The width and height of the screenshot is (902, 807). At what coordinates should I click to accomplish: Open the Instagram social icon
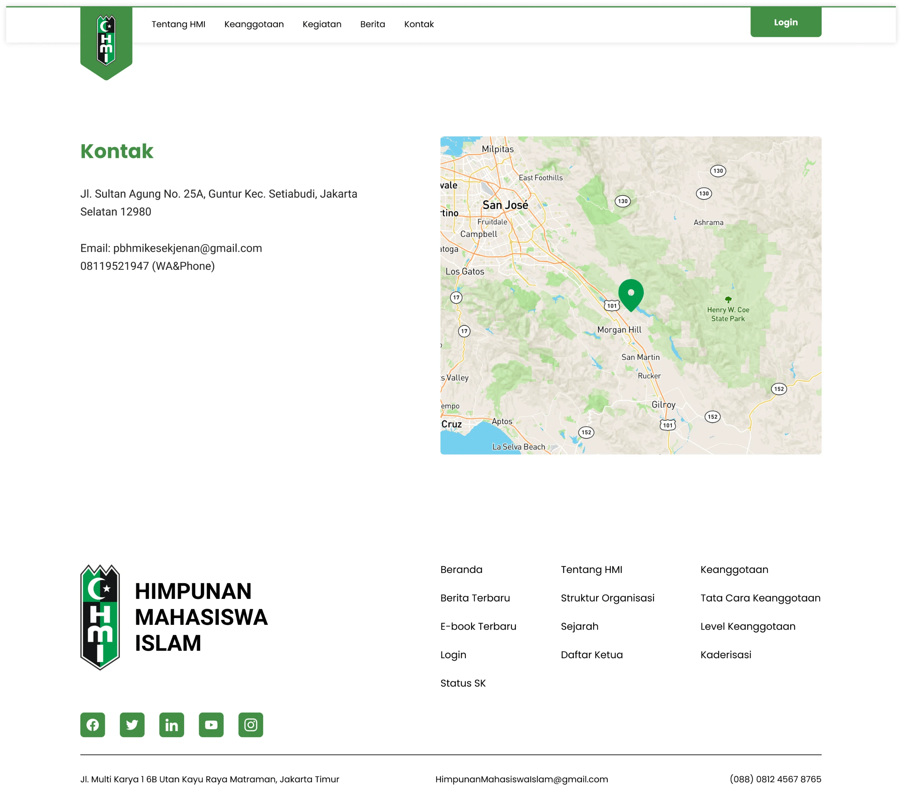251,724
